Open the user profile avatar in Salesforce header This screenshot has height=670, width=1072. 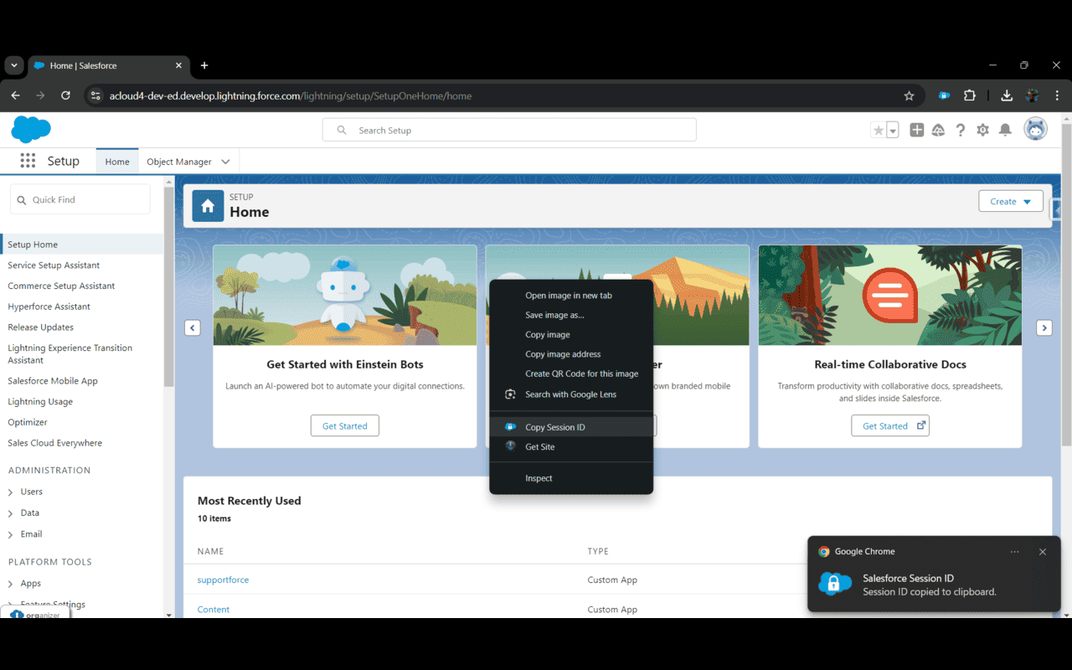pyautogui.click(x=1035, y=129)
